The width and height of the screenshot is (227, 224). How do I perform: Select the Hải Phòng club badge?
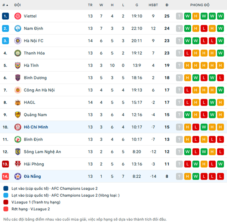tap(18, 164)
